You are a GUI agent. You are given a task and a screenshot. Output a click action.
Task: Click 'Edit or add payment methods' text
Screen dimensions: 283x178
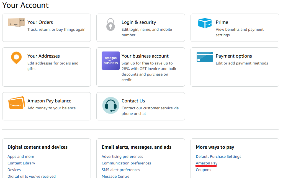(242, 63)
